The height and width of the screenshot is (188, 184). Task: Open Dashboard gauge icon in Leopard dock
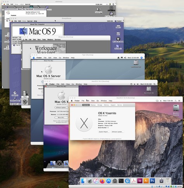click(x=59, y=163)
